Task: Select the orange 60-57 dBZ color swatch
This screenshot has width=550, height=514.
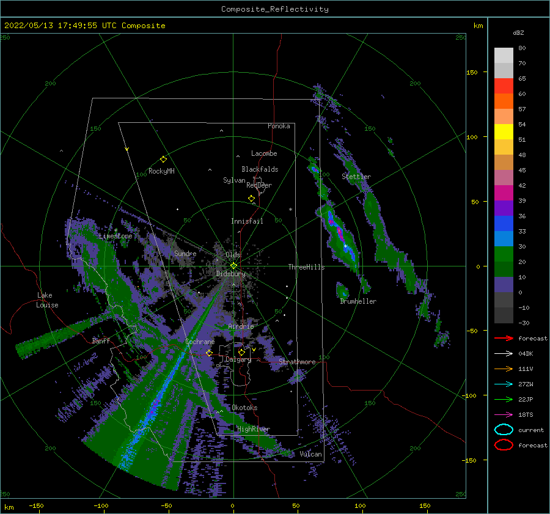Action: click(504, 101)
